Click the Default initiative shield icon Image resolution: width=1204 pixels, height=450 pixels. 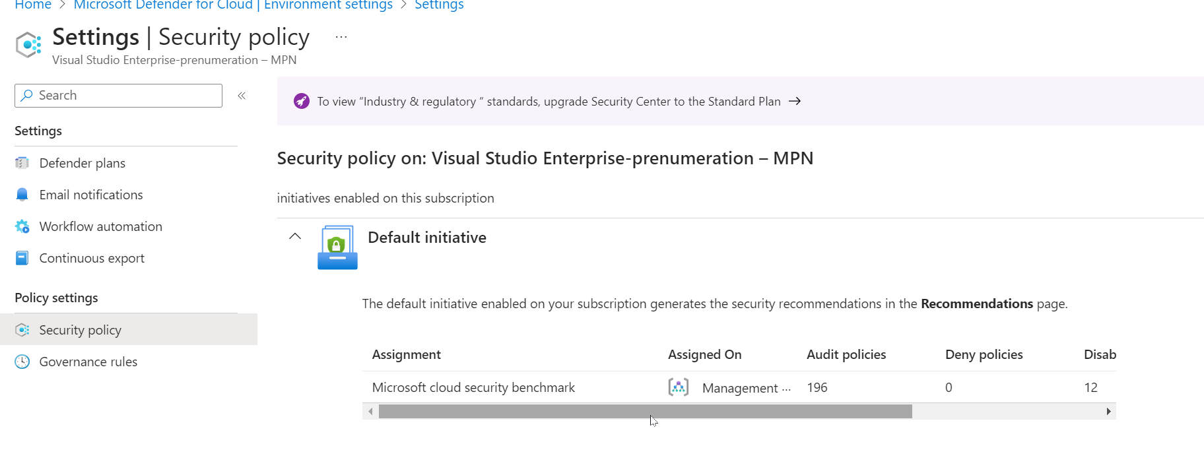[337, 247]
